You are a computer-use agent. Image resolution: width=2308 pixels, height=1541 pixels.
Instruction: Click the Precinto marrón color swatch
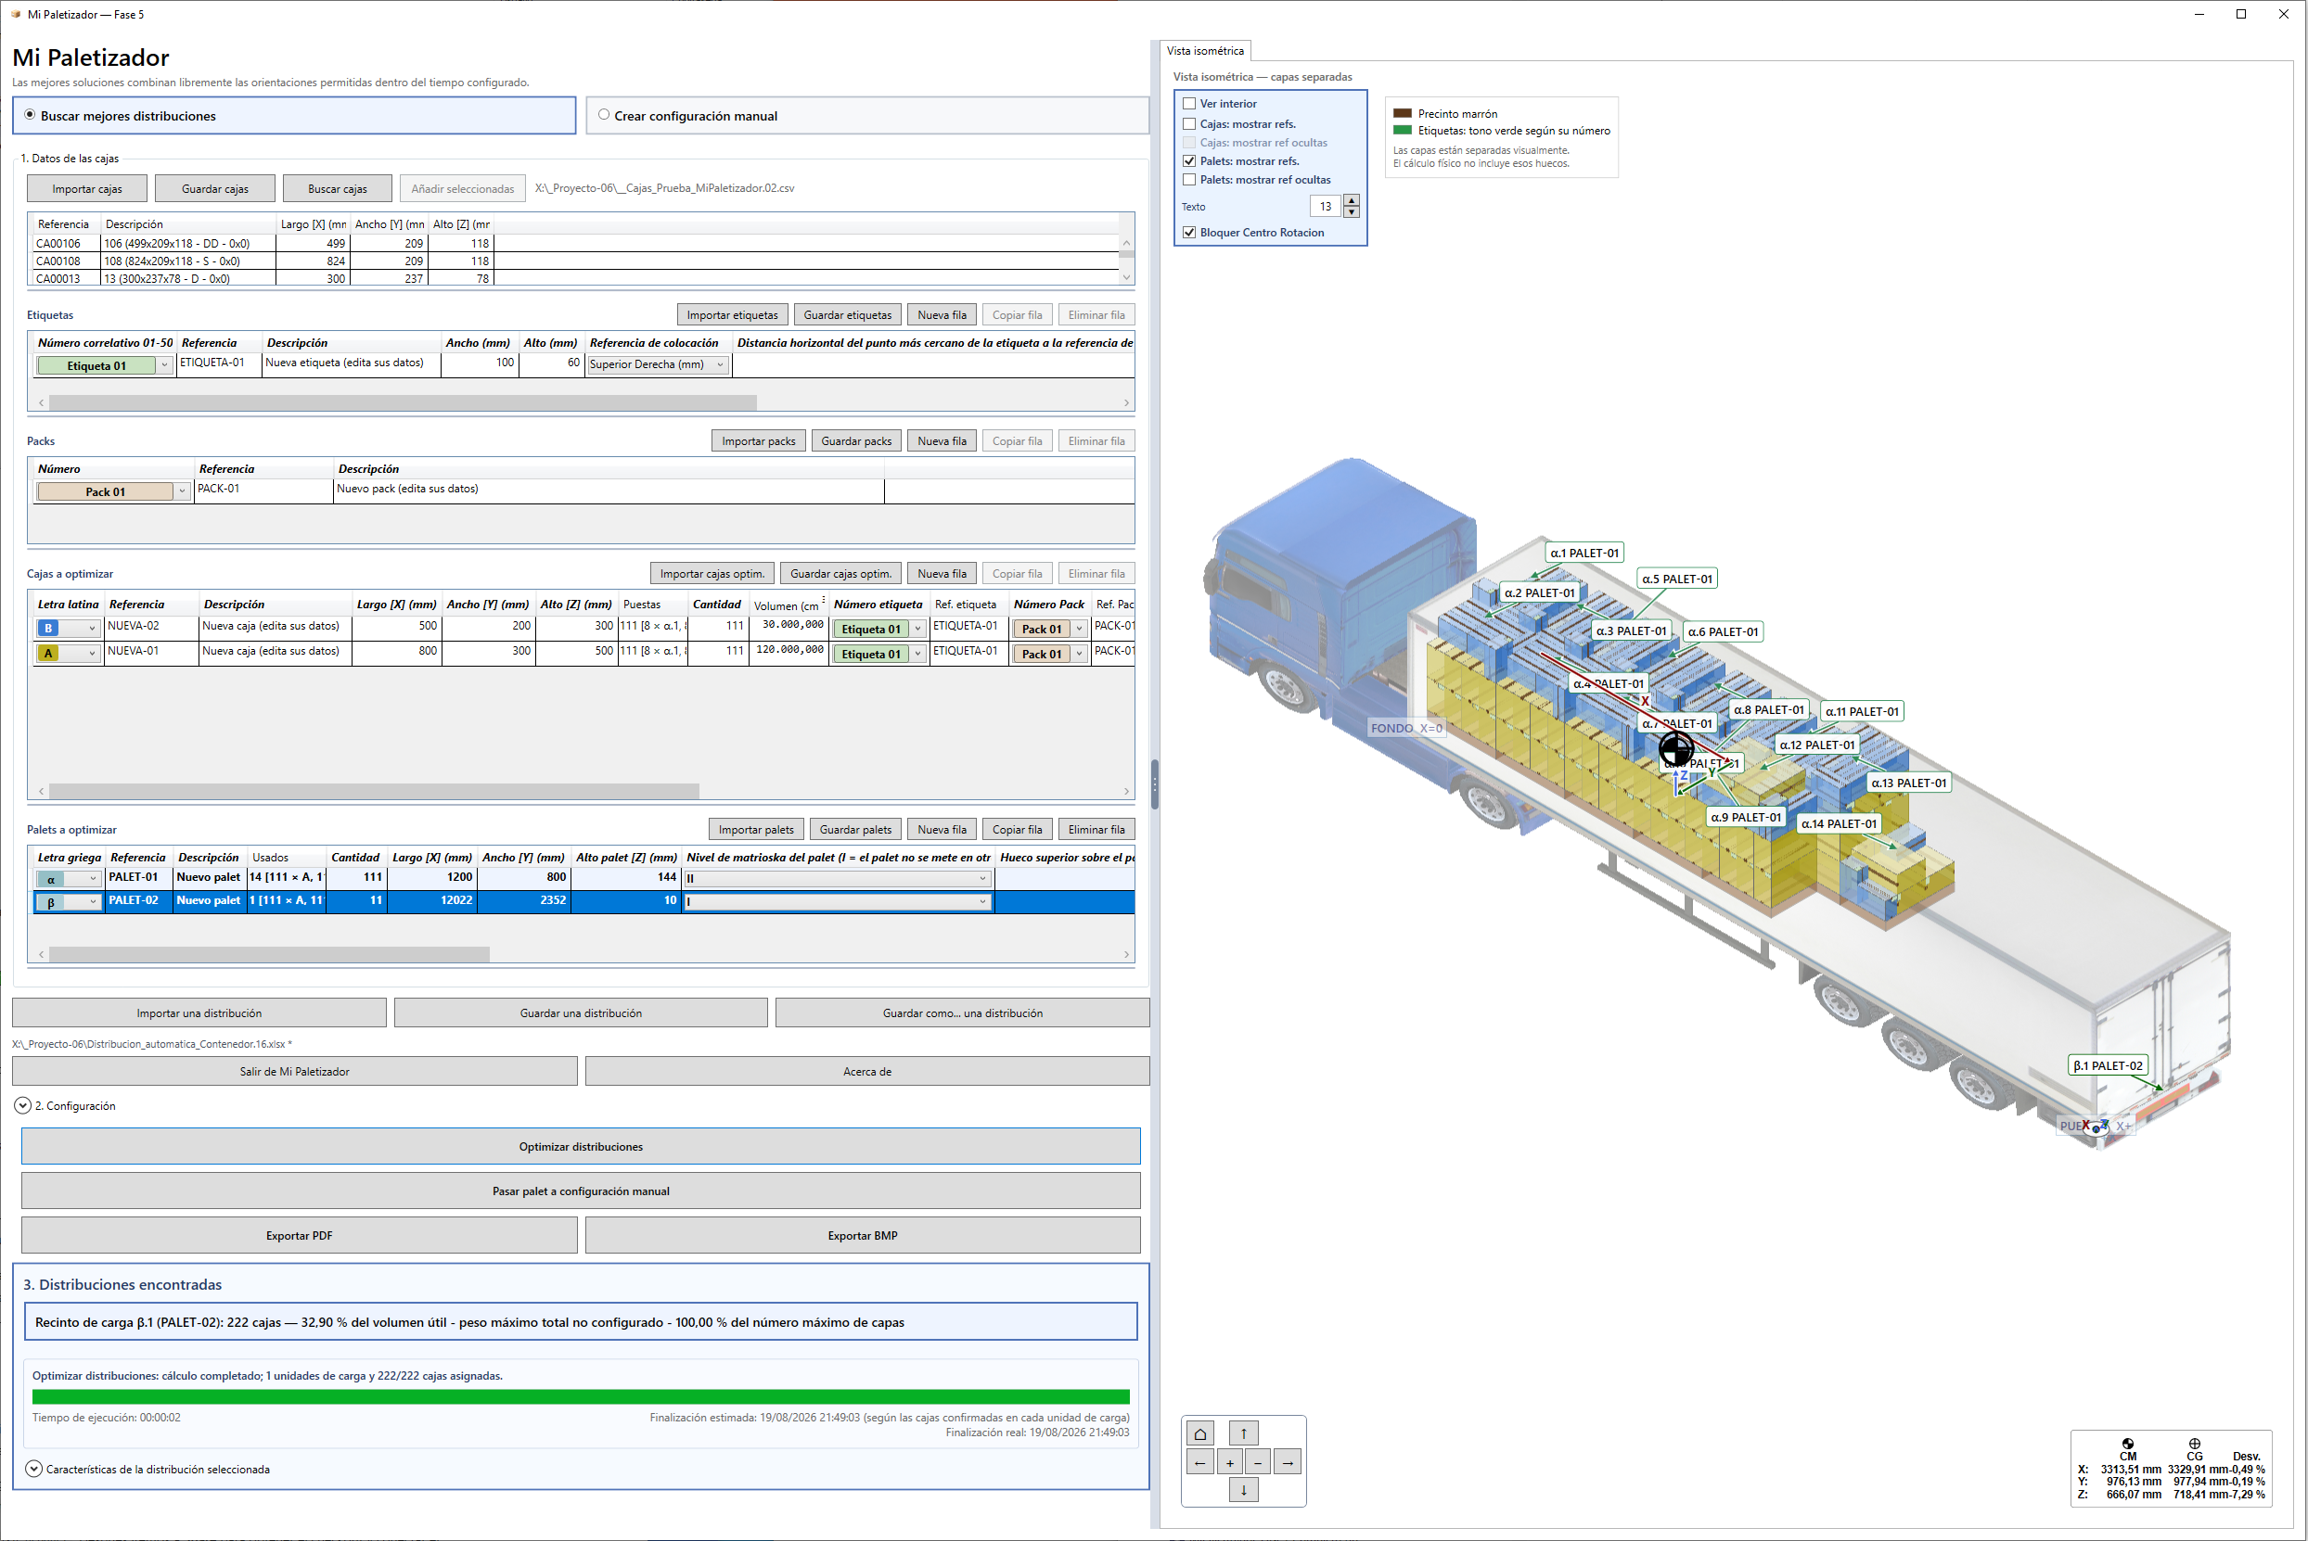pos(1403,113)
